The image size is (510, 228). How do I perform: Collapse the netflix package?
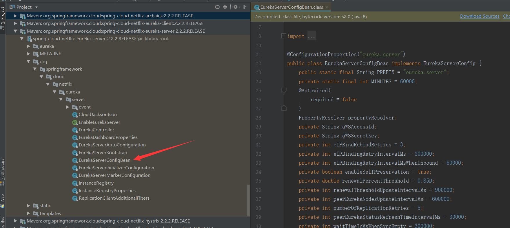pyautogui.click(x=48, y=84)
